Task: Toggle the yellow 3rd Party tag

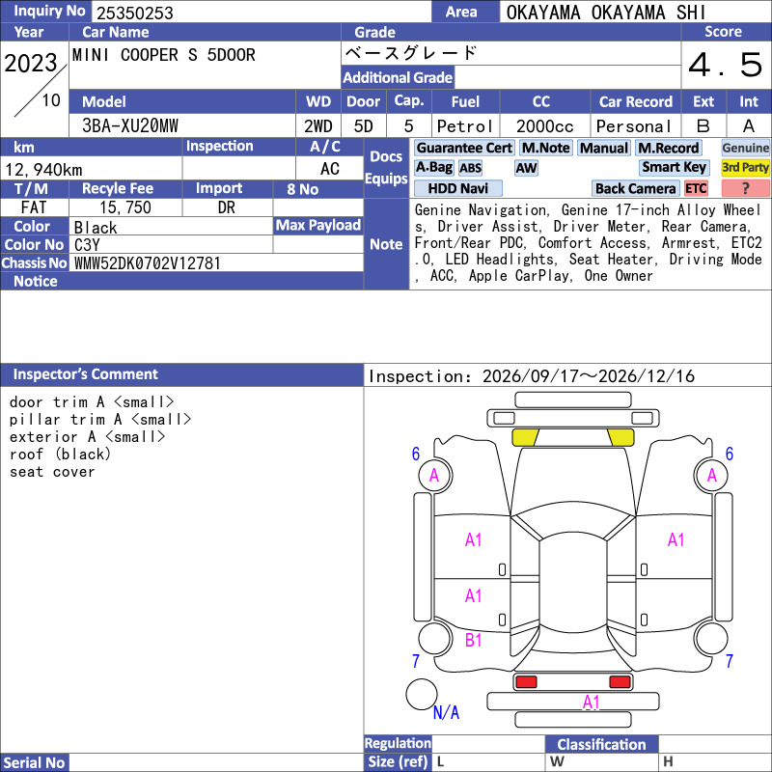Action: 745,167
